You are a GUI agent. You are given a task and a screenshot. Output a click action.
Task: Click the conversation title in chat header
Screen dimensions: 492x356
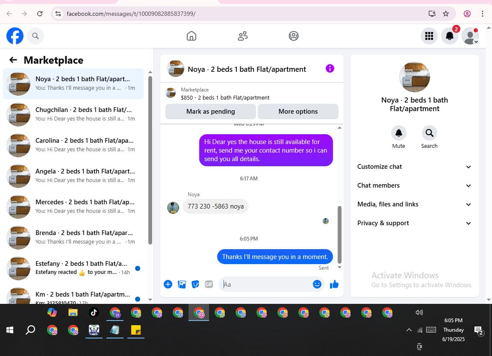247,69
